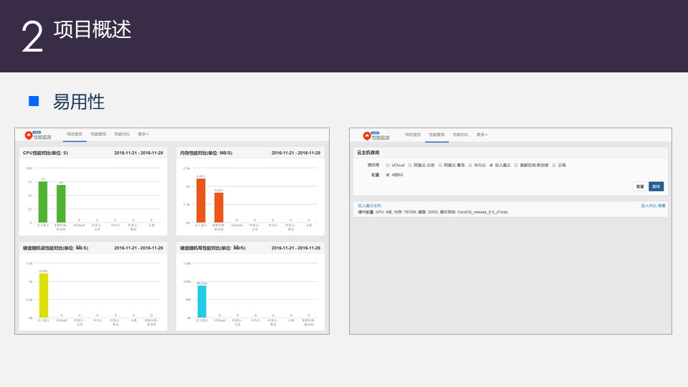Tick the 云海 provider checkbox
This screenshot has width=688, height=387.
(x=554, y=166)
